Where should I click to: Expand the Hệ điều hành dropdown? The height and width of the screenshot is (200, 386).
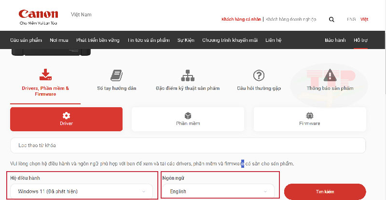pos(81,191)
